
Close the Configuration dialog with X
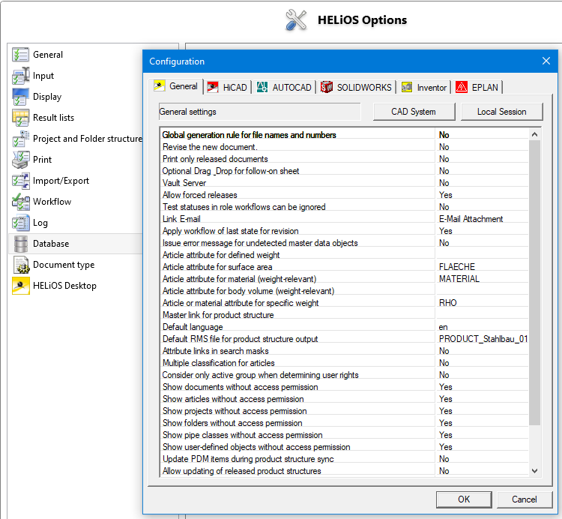pos(546,61)
